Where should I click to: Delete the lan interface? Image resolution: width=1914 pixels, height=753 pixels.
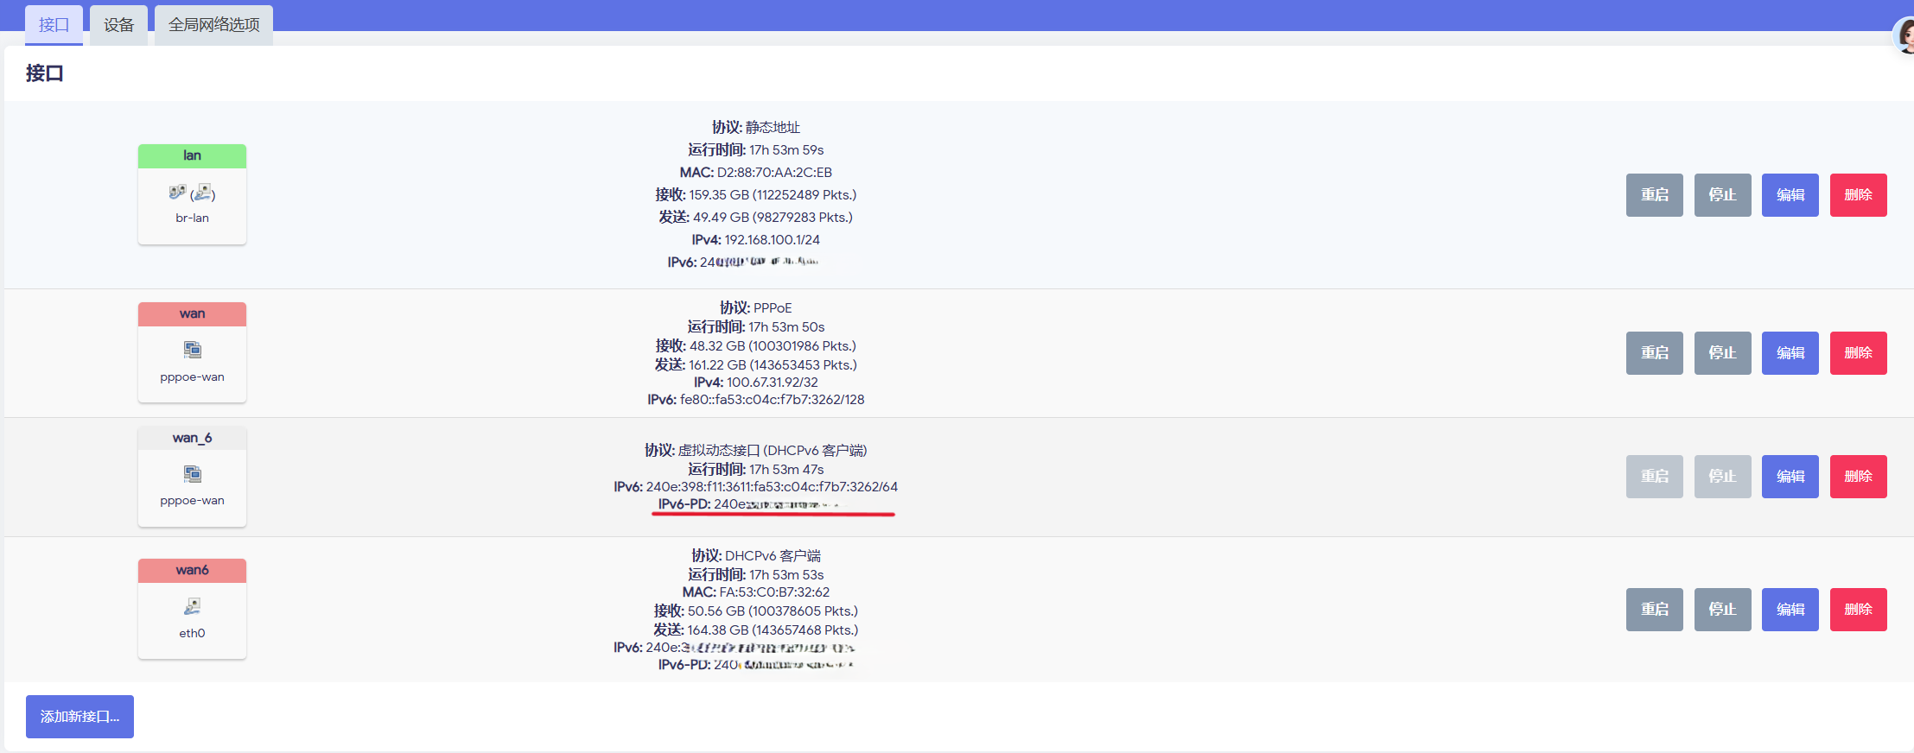[1858, 195]
